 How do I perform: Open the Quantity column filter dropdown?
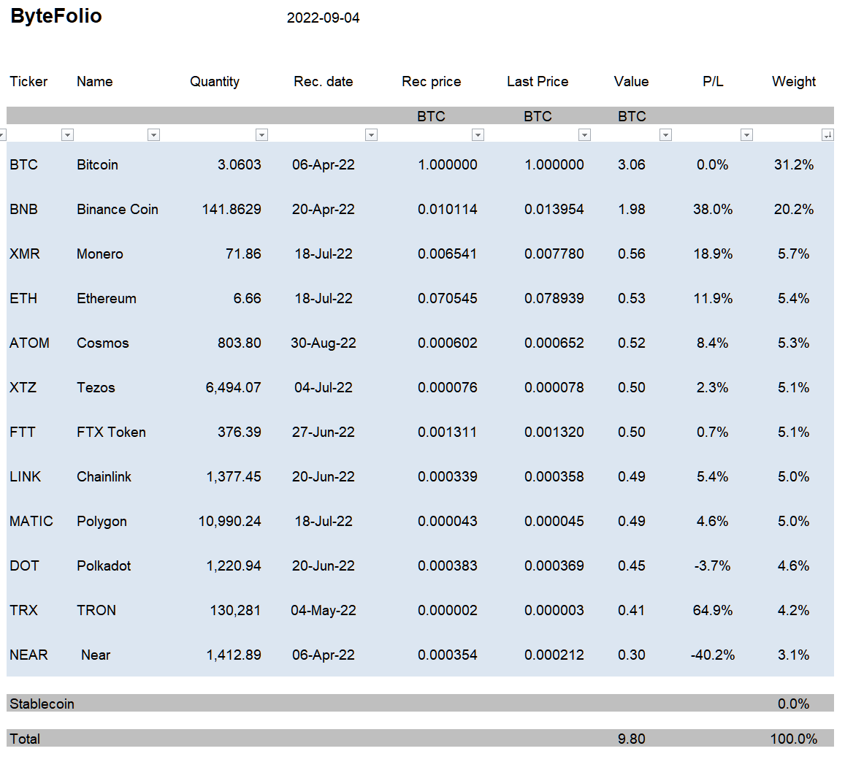pos(262,134)
